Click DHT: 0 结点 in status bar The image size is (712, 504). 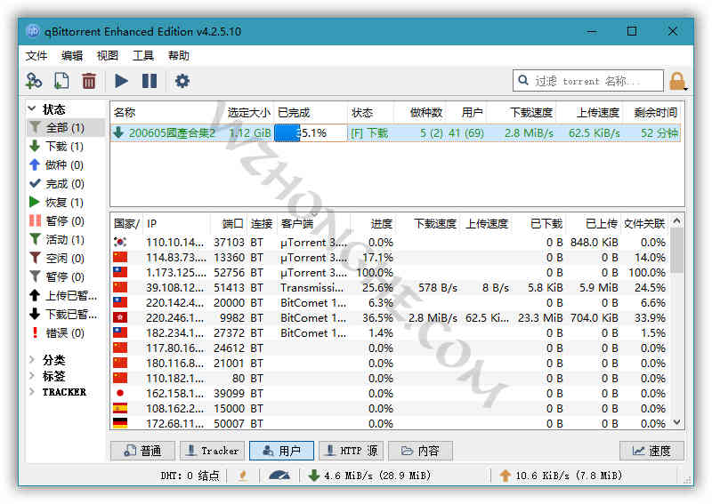click(x=190, y=476)
